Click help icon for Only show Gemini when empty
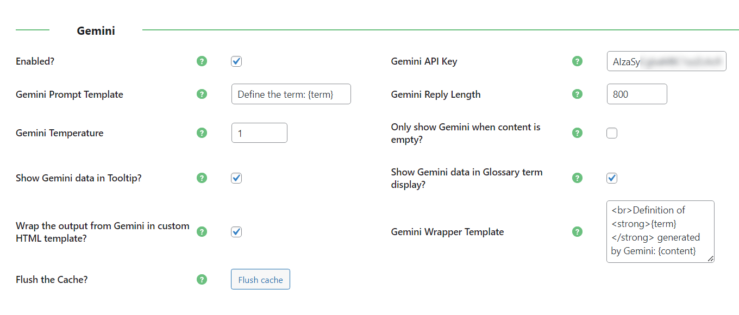This screenshot has height=315, width=739. pos(578,133)
